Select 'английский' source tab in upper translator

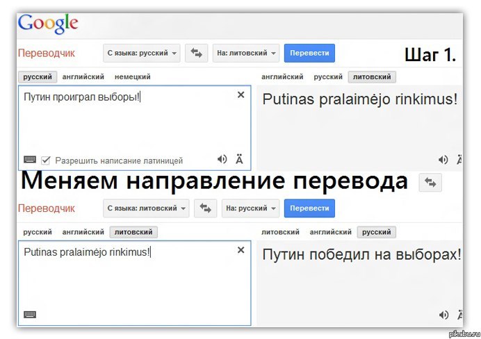[x=83, y=76]
